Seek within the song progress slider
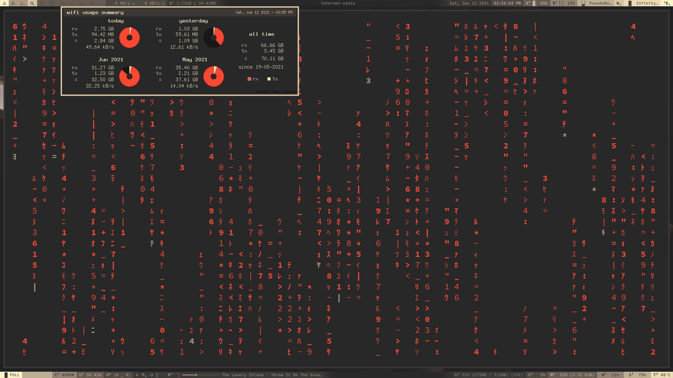The image size is (673, 378). [x=200, y=375]
